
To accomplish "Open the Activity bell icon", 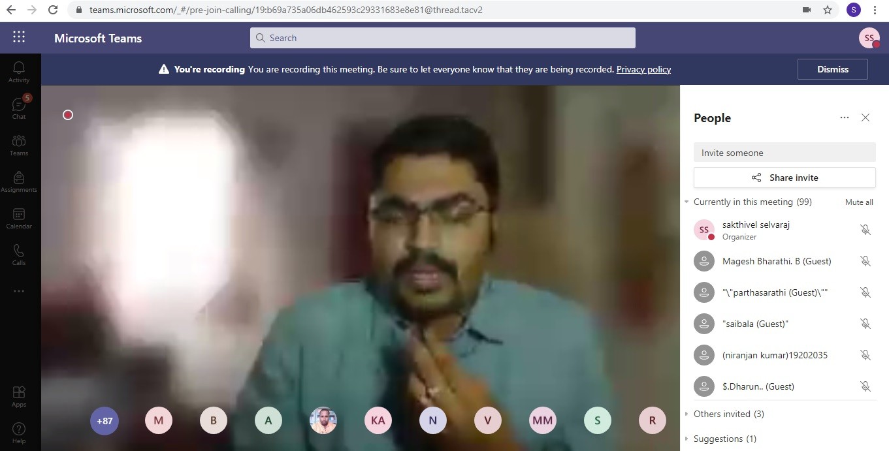I will click(x=19, y=71).
